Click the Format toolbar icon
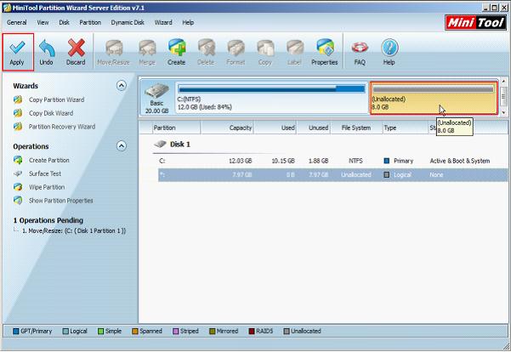This screenshot has width=511, height=352. (x=236, y=48)
